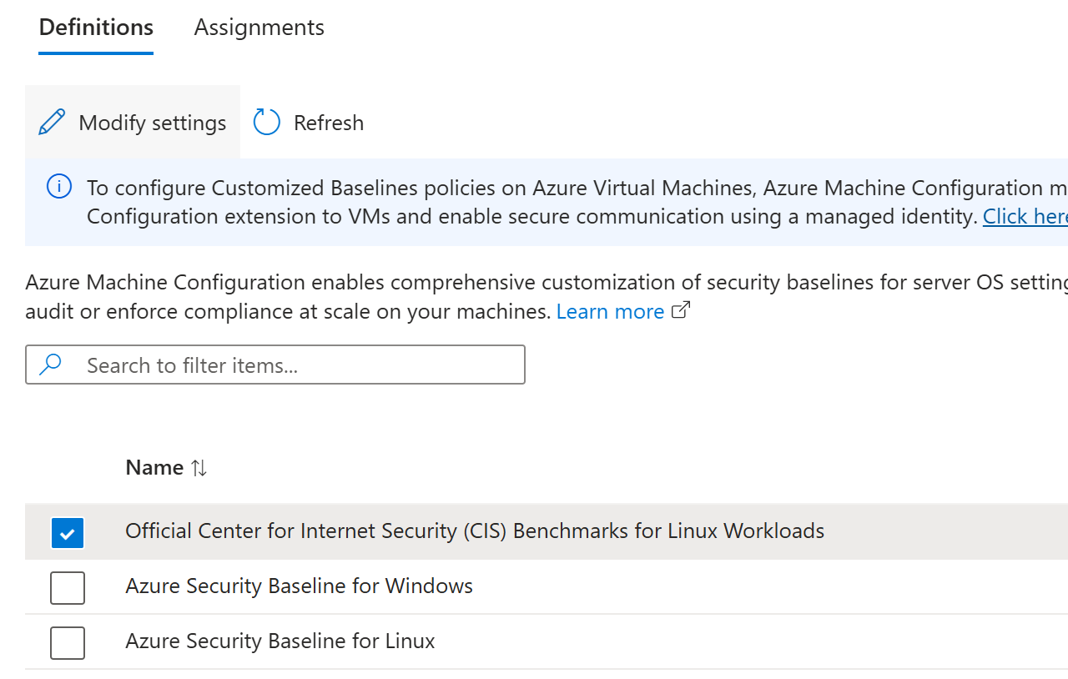Image resolution: width=1068 pixels, height=679 pixels.
Task: Follow the Learn more link
Action: (x=610, y=310)
